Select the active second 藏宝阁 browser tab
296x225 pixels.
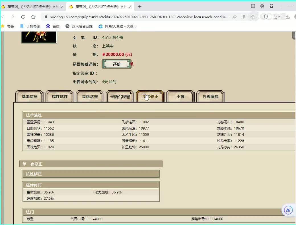[100, 7]
